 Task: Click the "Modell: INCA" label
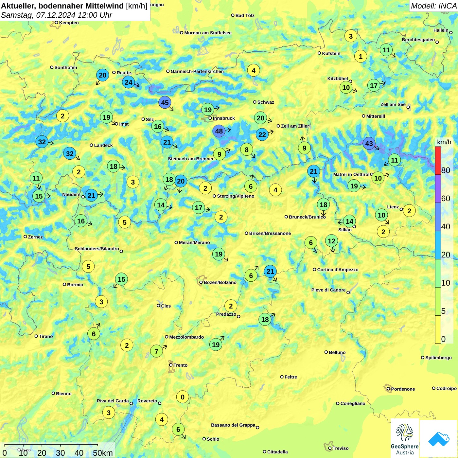[433, 6]
